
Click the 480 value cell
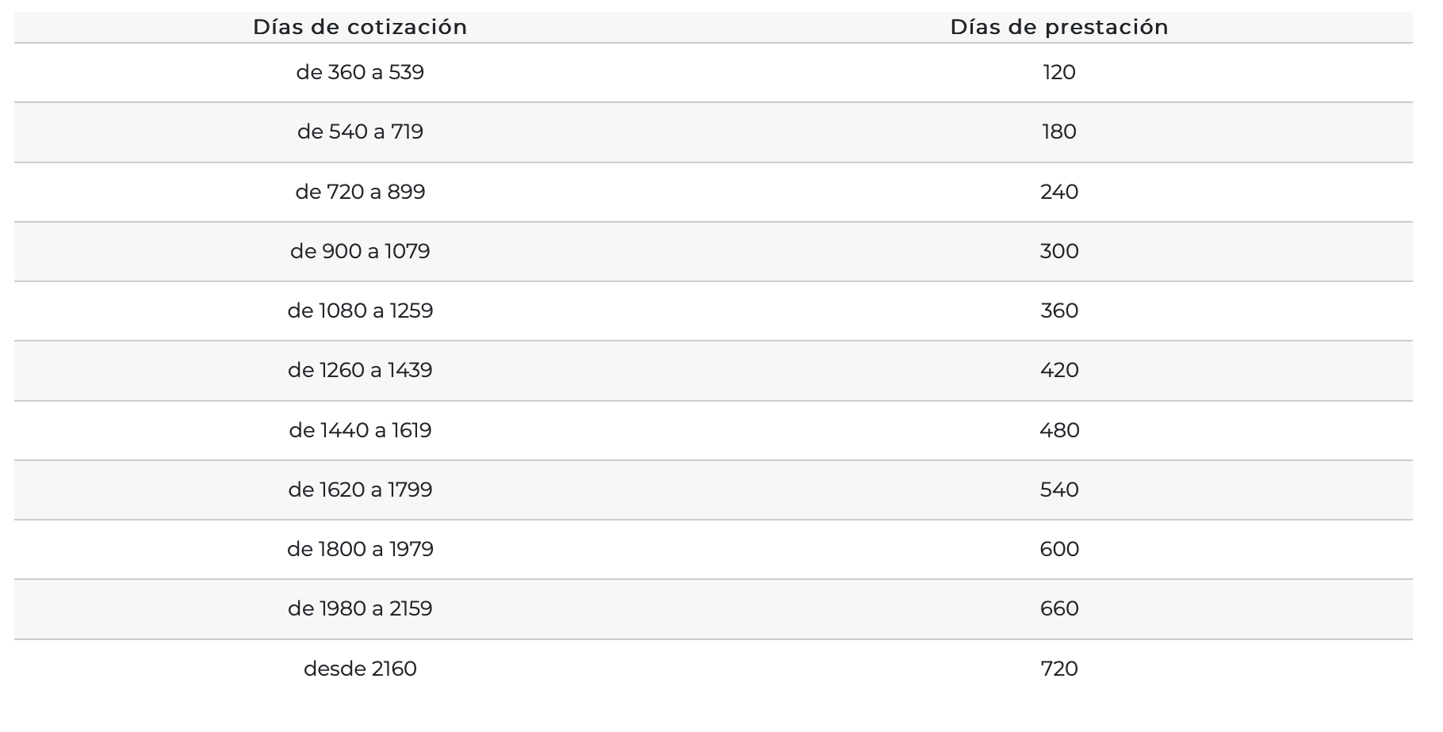(x=1058, y=430)
